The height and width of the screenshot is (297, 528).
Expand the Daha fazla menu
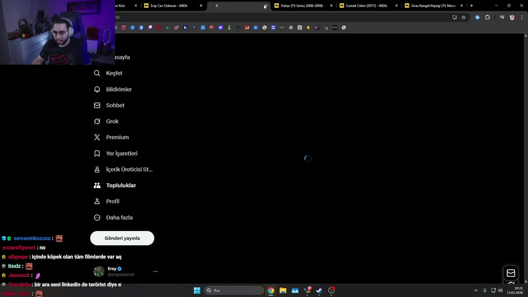tap(113, 217)
